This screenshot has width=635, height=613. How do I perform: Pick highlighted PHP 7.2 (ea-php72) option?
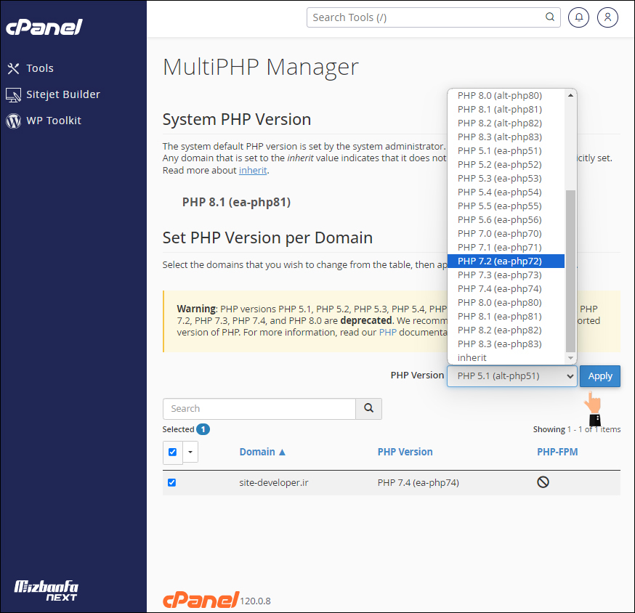(506, 261)
